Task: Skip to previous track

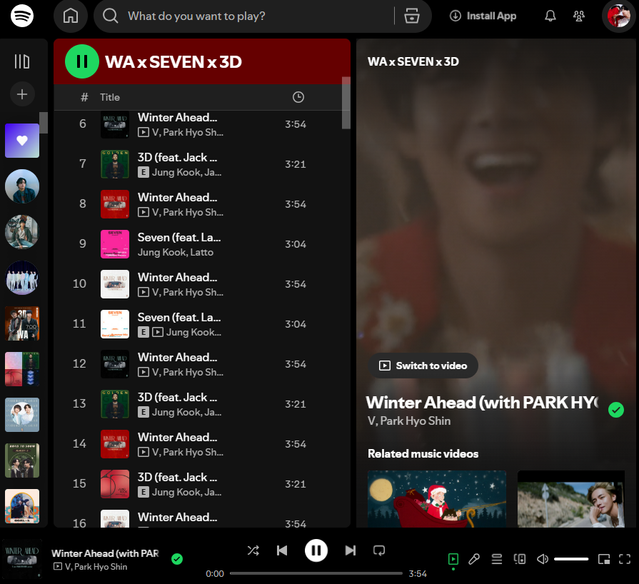Action: coord(282,550)
